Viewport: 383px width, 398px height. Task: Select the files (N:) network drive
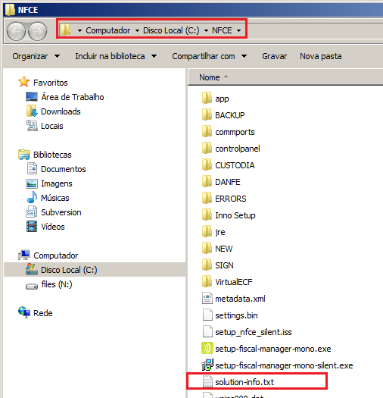click(x=49, y=284)
